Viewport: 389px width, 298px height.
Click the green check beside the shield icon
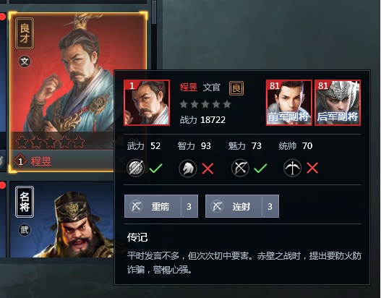[x=155, y=169]
